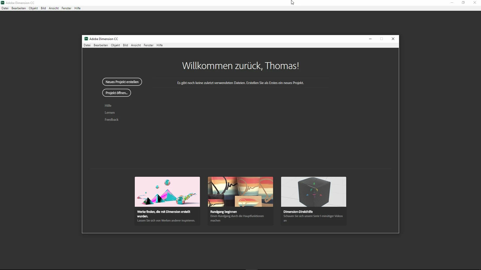Open the inner window's Objekt menu
The image size is (481, 270).
[115, 45]
